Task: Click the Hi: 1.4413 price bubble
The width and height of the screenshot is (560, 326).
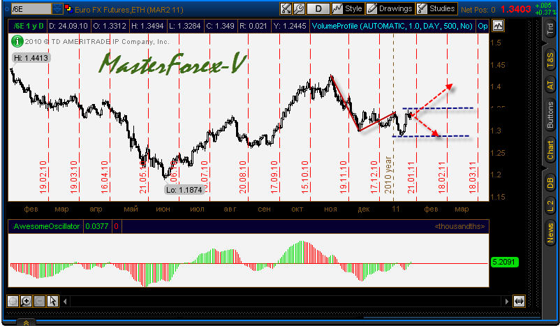Action: tap(31, 58)
